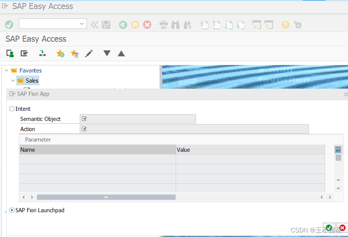Close the SAP Fiori App dialog
This screenshot has width=348, height=237.
click(346, 94)
